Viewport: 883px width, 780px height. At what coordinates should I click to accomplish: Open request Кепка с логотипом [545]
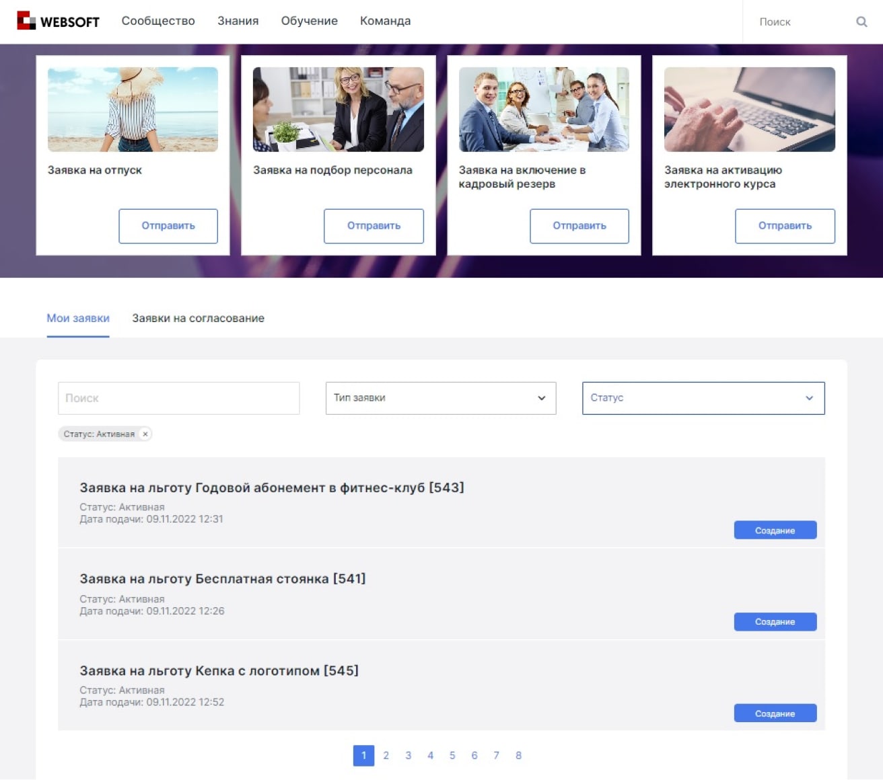[x=219, y=670]
